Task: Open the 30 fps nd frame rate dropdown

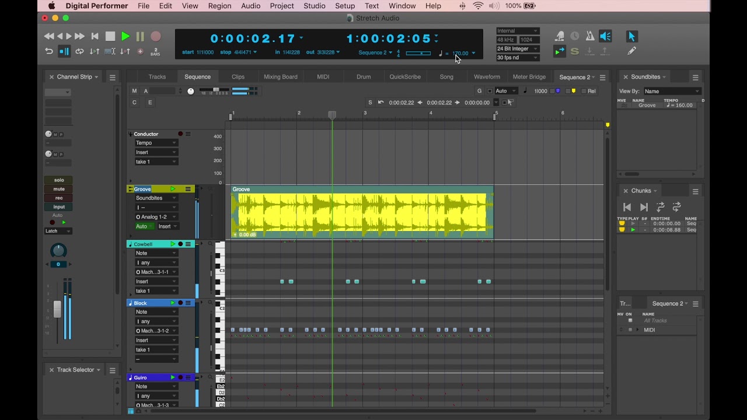Action: tap(517, 58)
